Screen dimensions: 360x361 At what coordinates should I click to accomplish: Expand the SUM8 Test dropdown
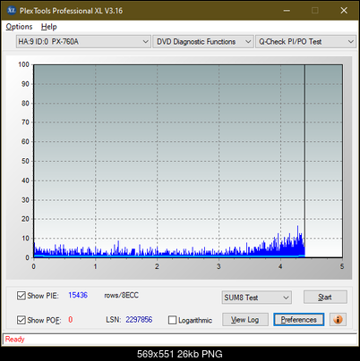(x=257, y=298)
